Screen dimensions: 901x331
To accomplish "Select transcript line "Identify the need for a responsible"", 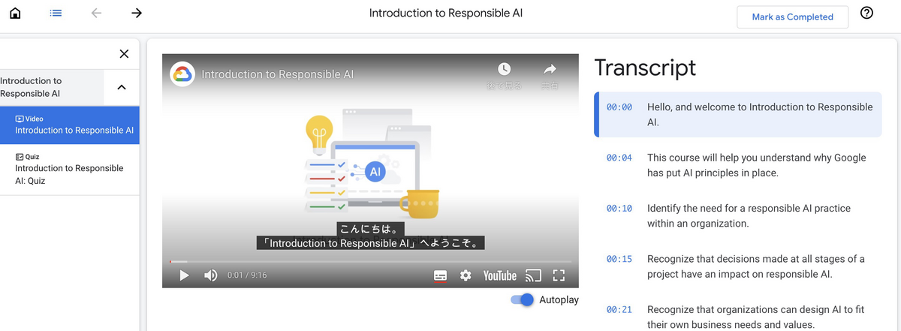I will pyautogui.click(x=749, y=215).
